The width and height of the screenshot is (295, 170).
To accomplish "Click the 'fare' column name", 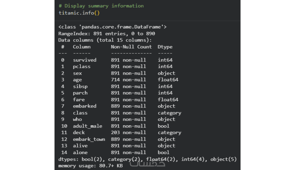I will (79, 99).
